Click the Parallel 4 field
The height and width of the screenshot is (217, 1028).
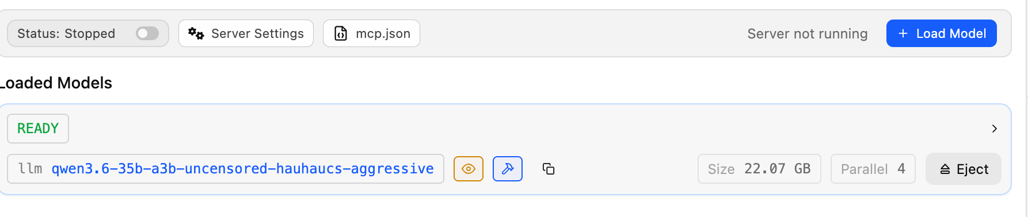(873, 169)
